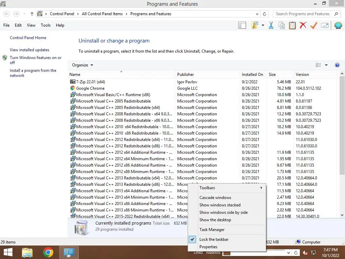Expand the address bar history dropdown
Screen dimensions: 345x259
click(257, 14)
